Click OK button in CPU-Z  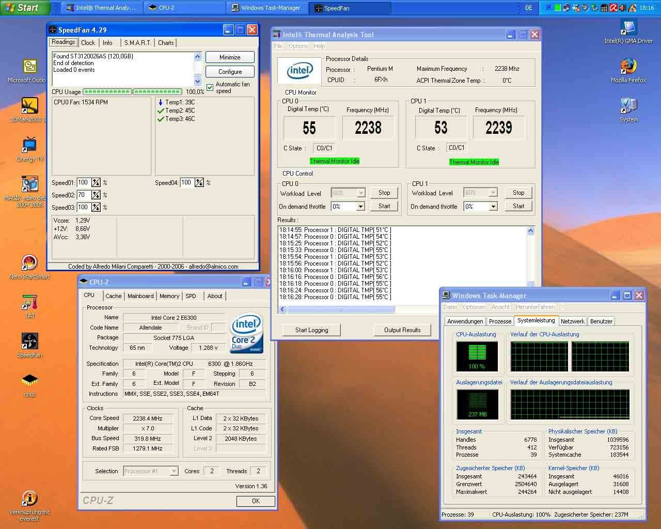pos(256,501)
